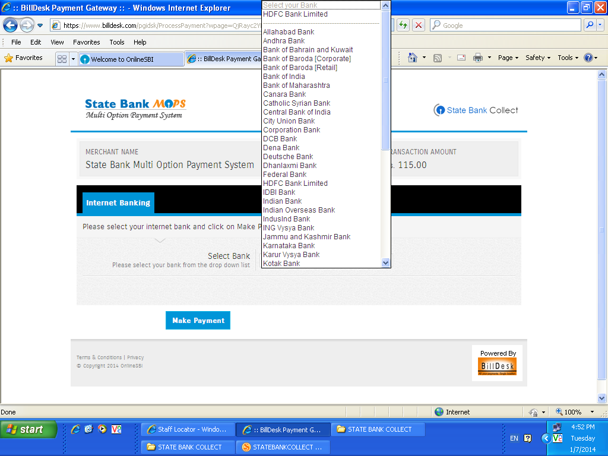Open Home button dropdown arrow
608x456 pixels.
pyautogui.click(x=424, y=58)
